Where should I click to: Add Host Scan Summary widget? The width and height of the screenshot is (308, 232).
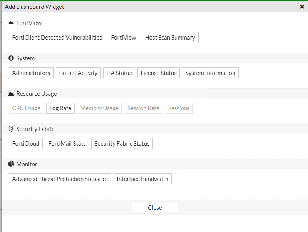tap(170, 37)
